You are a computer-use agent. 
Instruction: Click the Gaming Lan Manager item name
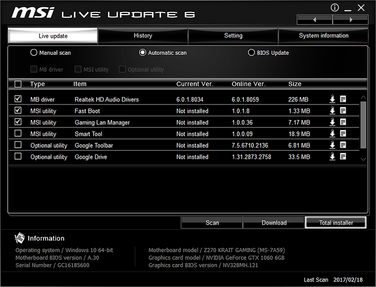coord(102,123)
